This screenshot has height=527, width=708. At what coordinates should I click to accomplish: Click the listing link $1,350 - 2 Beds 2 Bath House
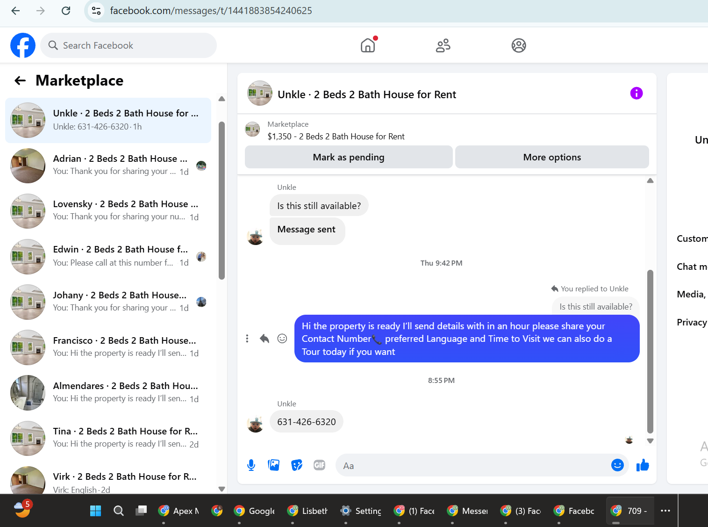click(336, 137)
